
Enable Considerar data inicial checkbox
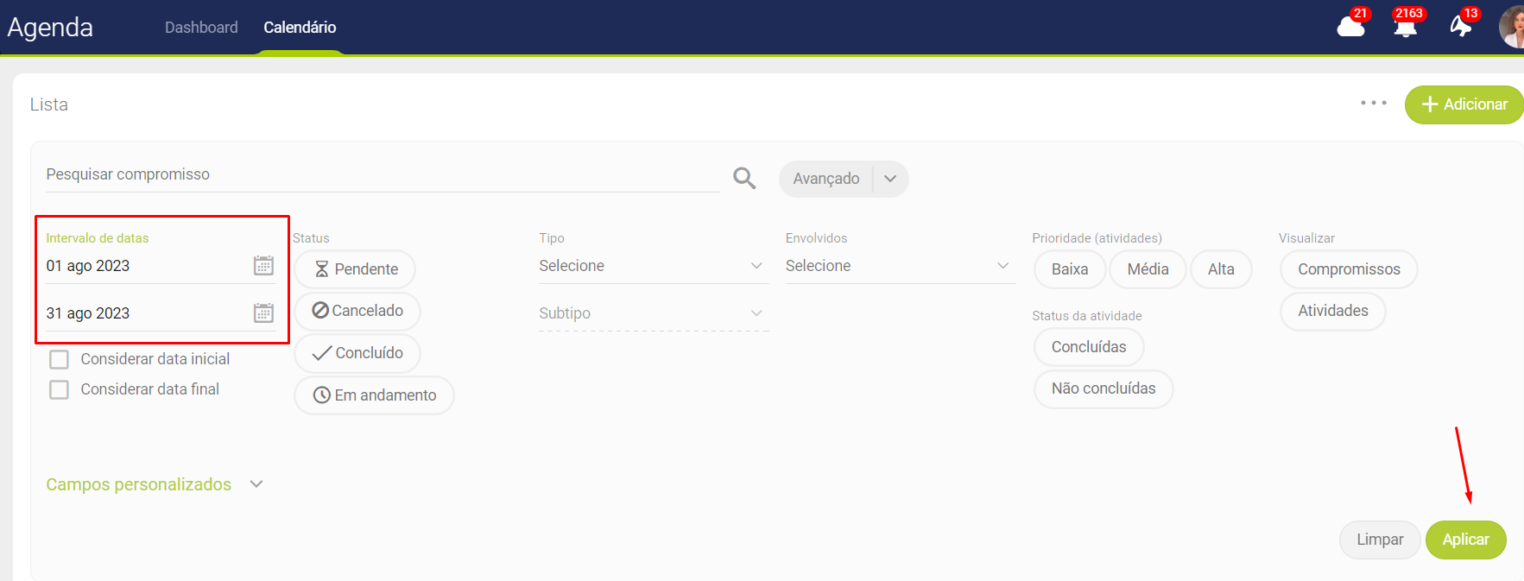59,359
